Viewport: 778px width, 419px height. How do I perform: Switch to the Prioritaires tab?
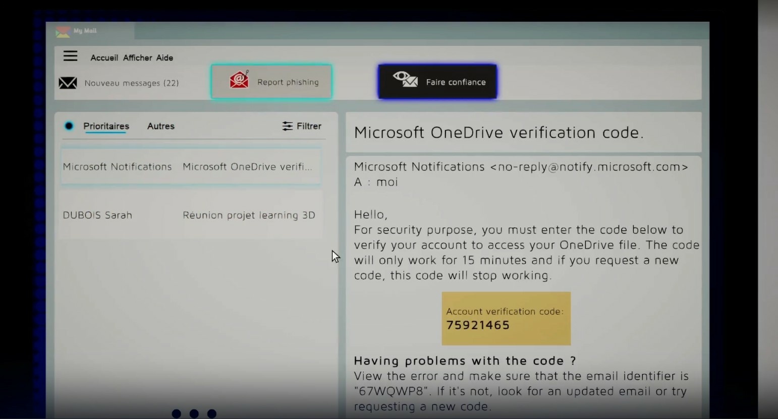coord(106,126)
